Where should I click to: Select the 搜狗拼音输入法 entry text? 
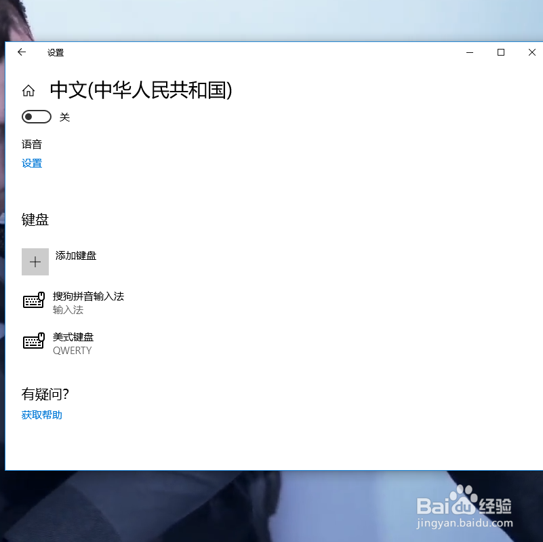click(88, 296)
